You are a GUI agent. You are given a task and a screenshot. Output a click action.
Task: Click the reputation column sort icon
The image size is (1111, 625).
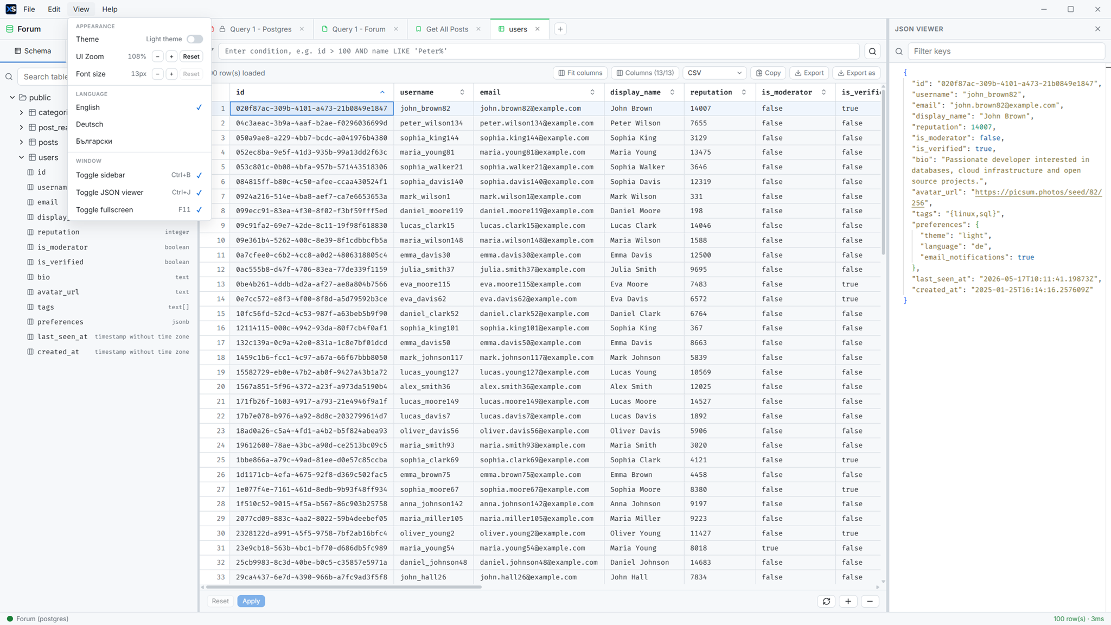744,92
